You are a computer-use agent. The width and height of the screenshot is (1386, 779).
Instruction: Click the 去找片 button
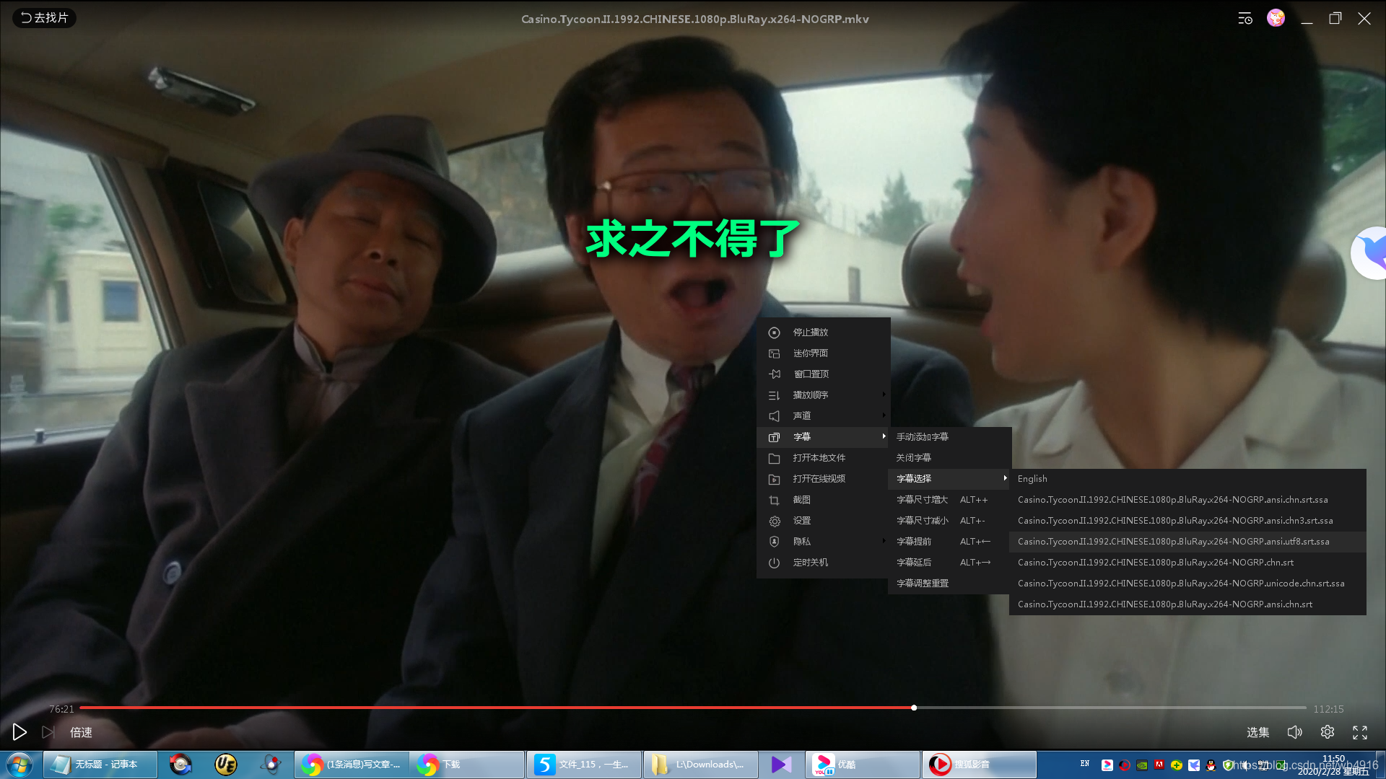click(45, 18)
